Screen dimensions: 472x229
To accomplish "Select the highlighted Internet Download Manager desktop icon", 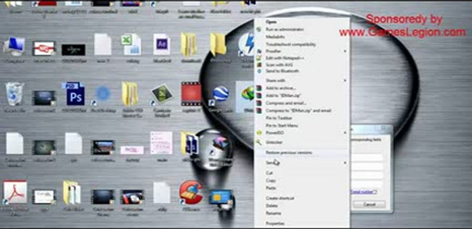I will [246, 97].
